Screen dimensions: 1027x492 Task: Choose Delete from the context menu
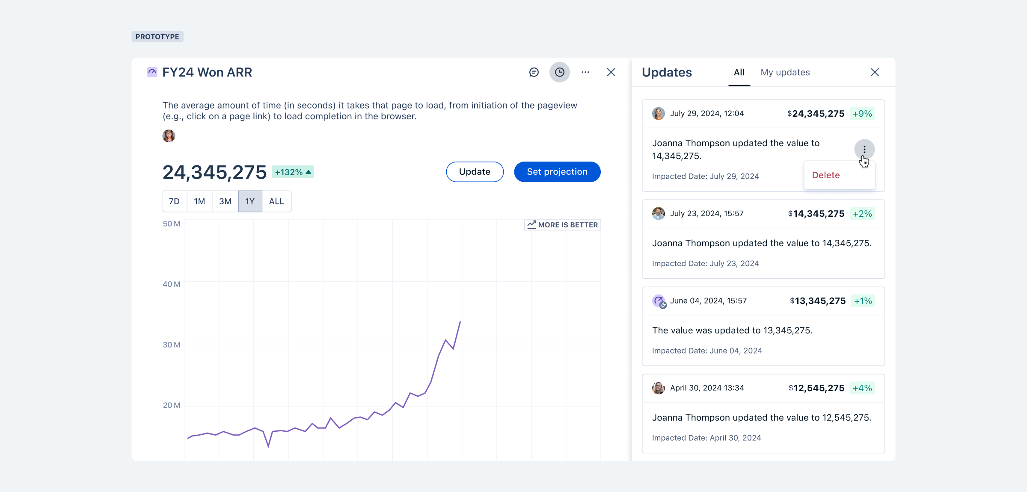(826, 175)
